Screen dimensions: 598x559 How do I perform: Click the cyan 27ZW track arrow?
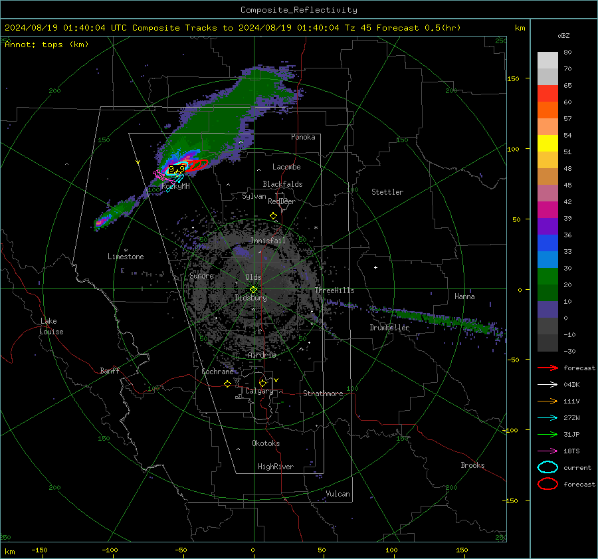[548, 418]
